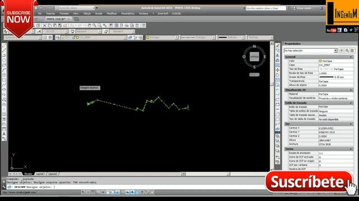
Task: Click the DESCOMP command line input
Action: pyautogui.click(x=137, y=187)
